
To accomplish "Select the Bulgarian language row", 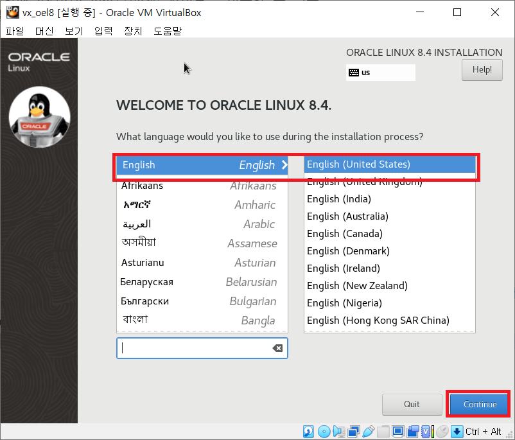I will (x=202, y=301).
